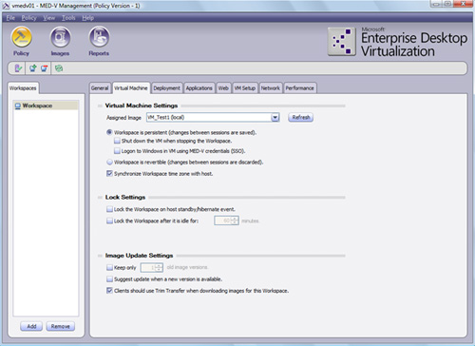Open the Policy module

(x=22, y=42)
